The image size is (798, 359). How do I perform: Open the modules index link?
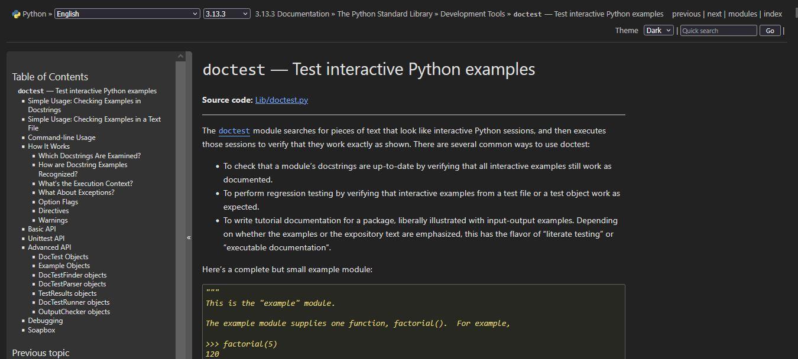(x=742, y=14)
